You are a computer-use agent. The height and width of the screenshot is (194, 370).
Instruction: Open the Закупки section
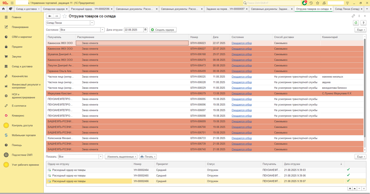(x=22, y=57)
